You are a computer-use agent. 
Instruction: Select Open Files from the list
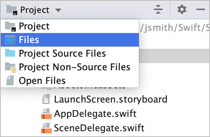click(70, 81)
